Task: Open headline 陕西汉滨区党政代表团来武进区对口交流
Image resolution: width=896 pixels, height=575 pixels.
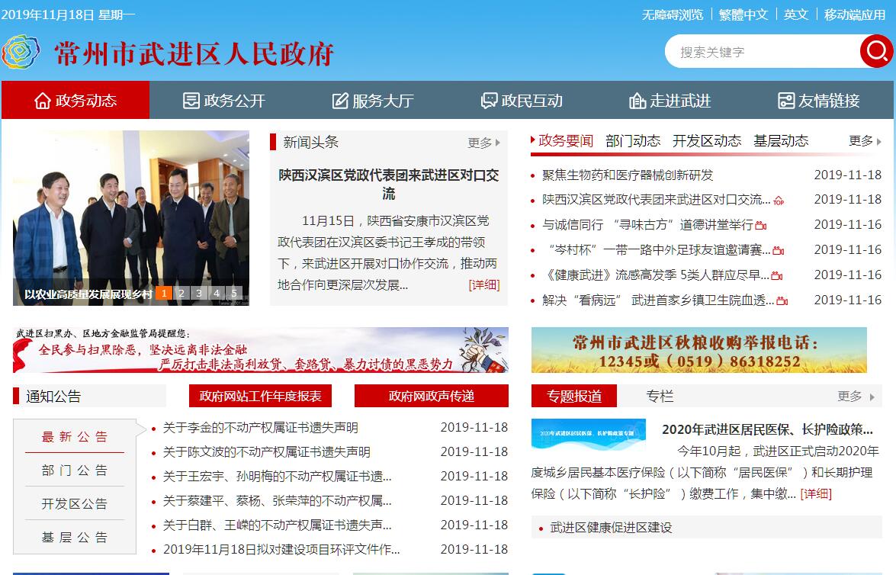Action: pyautogui.click(x=389, y=184)
